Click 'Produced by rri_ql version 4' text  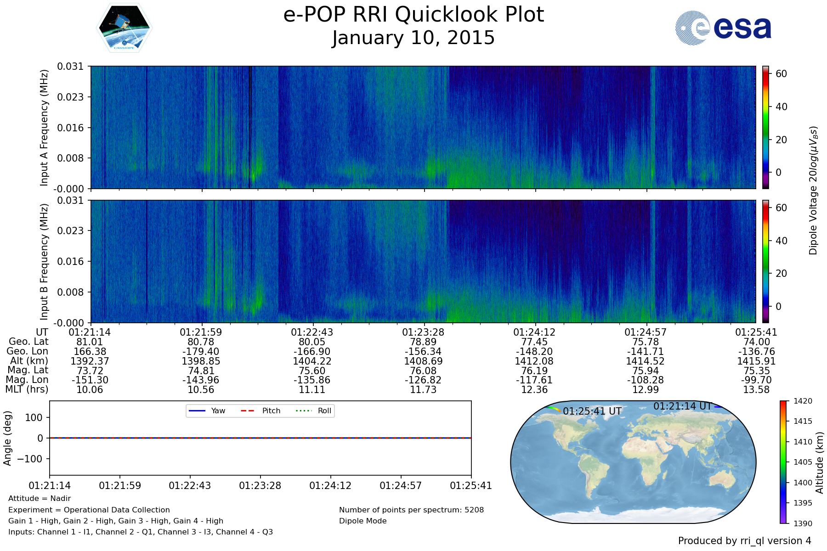(744, 541)
